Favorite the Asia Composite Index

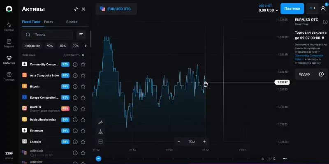tap(83, 75)
